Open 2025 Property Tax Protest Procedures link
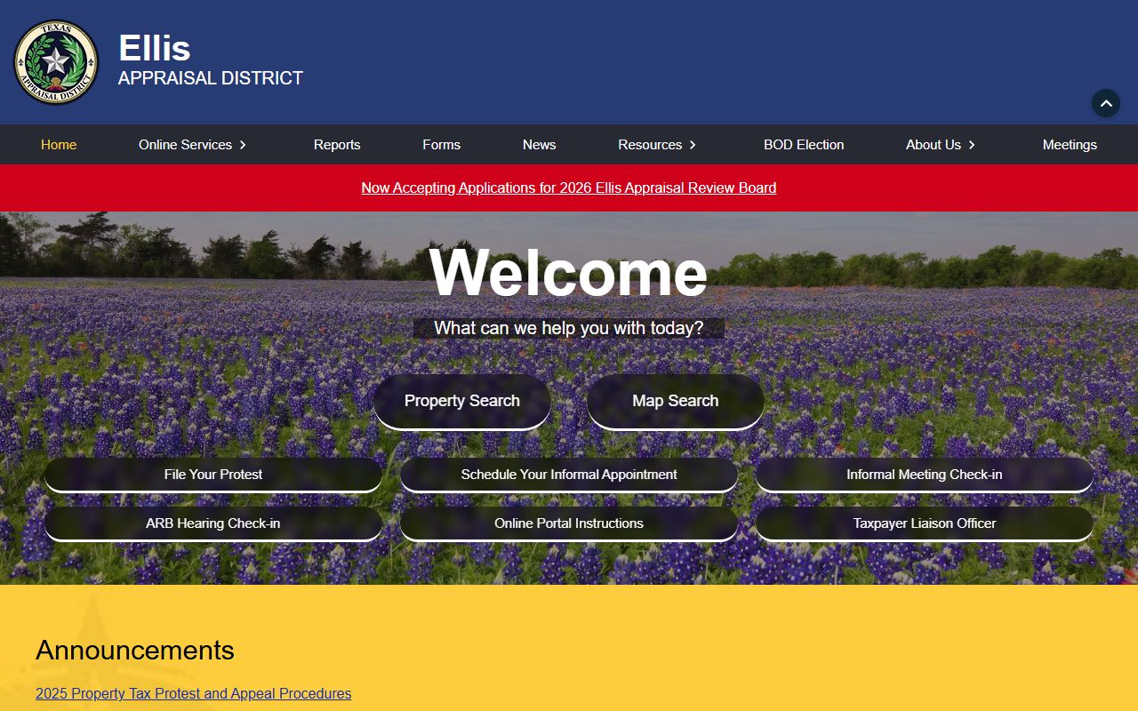 coord(194,693)
